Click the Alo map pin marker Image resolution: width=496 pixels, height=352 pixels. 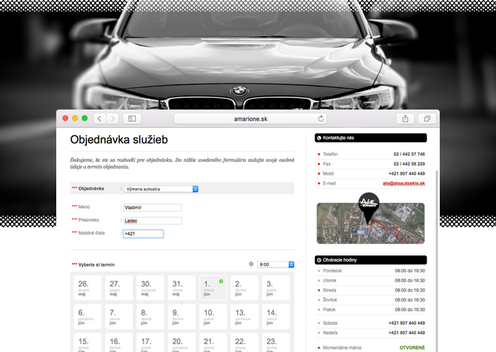[x=368, y=207]
